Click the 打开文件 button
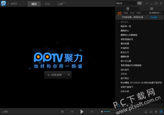Image resolution: width=164 pixels, height=115 pixels. tap(55, 75)
